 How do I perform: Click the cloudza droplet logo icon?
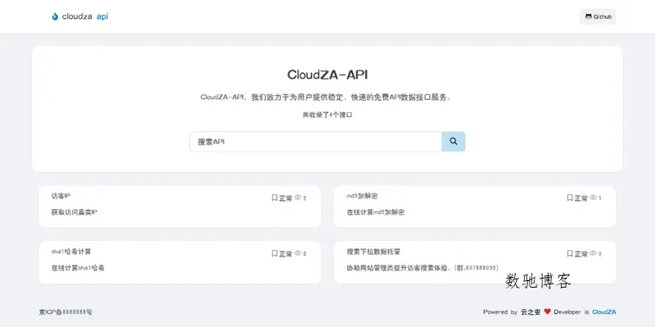point(55,16)
